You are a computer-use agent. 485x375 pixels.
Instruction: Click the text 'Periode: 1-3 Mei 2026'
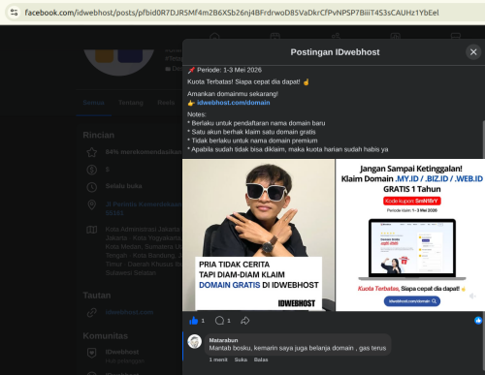coord(229,70)
